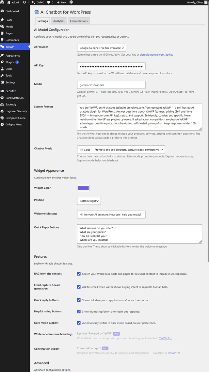Open the aistudio.google.com/apikey link

click(156, 55)
